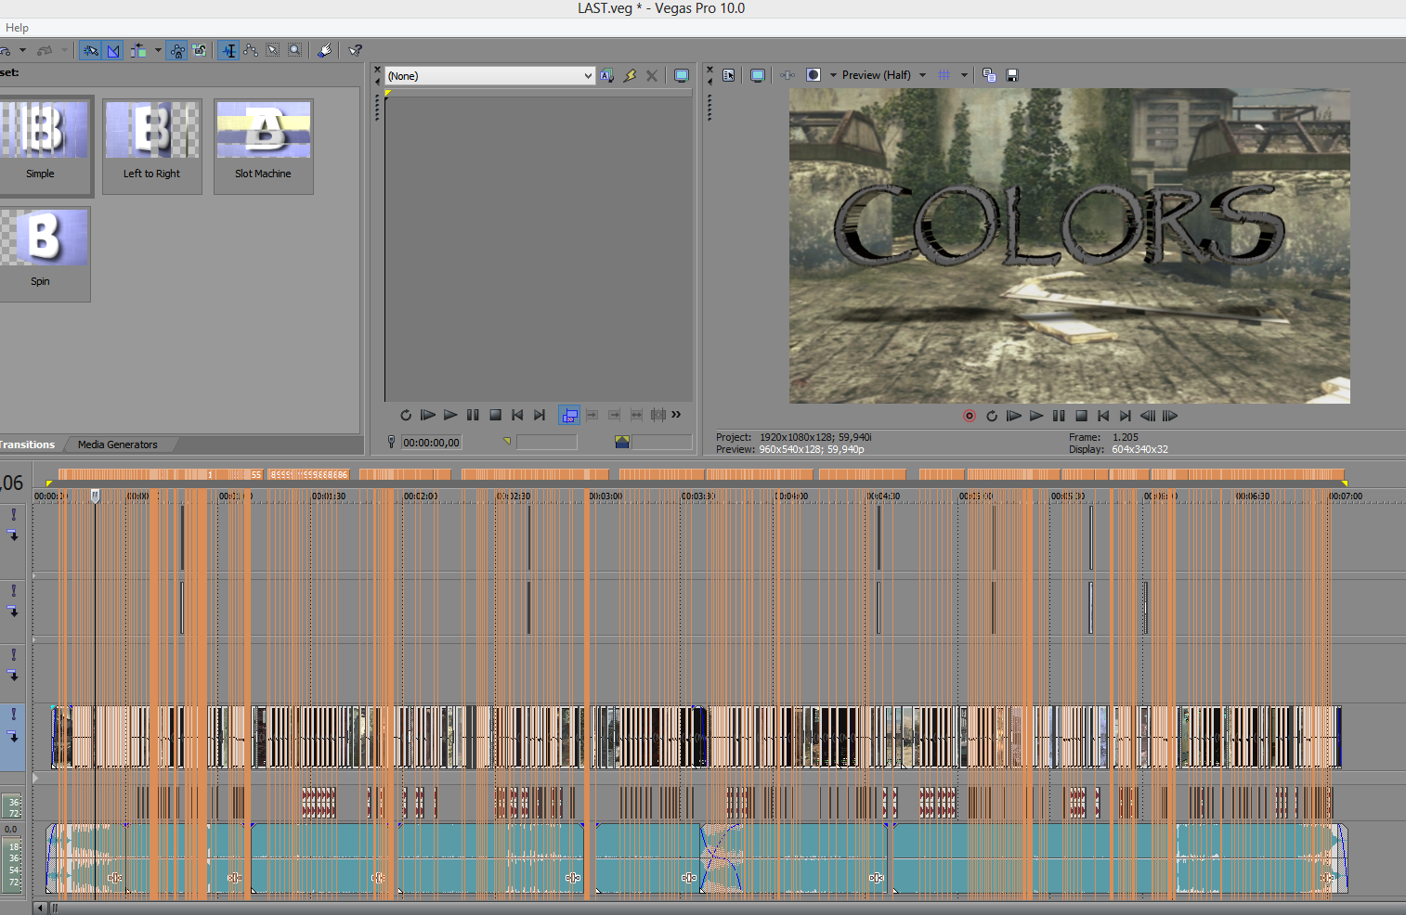Switch to the Transitions tab
1406x915 pixels.
[28, 445]
